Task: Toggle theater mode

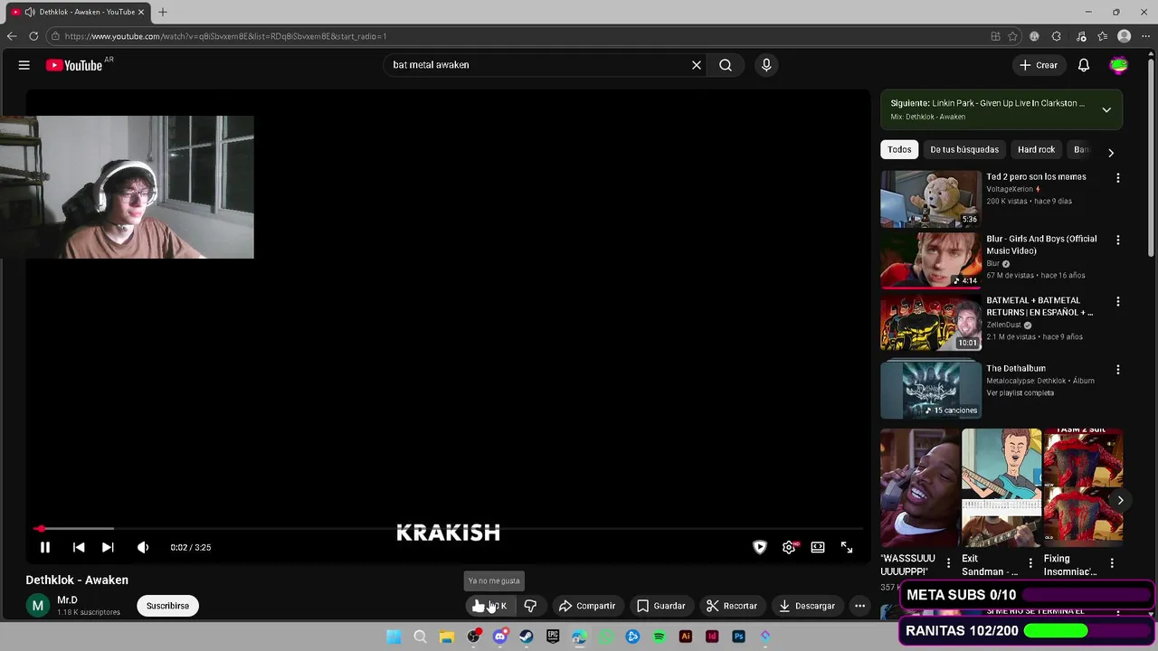Action: [x=818, y=547]
